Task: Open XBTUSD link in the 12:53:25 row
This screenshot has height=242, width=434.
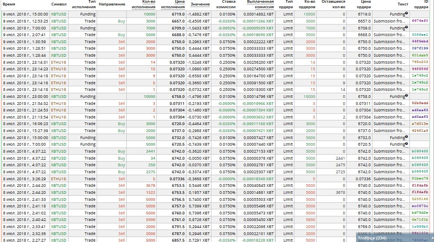Action: click(58, 21)
